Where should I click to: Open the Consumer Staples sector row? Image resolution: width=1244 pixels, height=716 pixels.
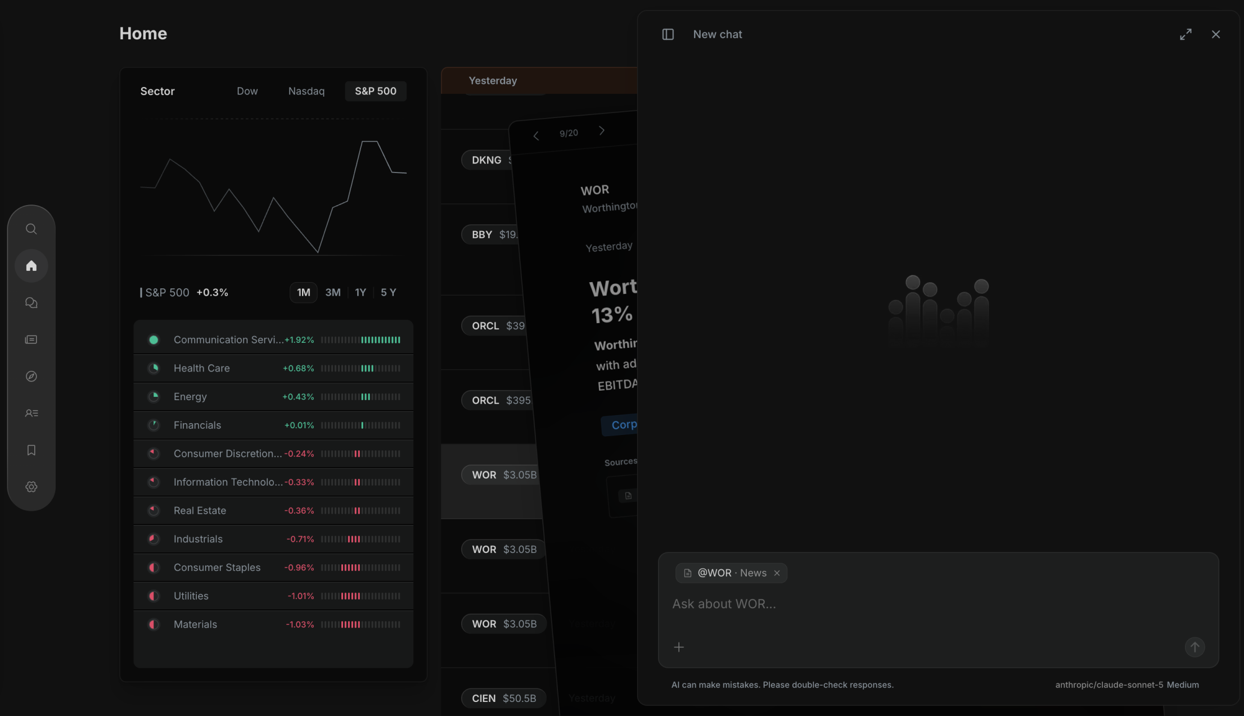[x=273, y=568]
